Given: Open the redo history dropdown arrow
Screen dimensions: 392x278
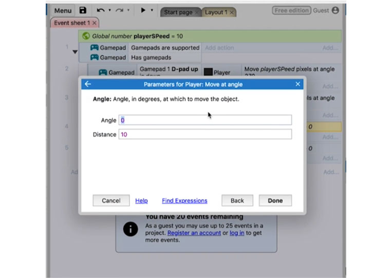Looking at the screenshot, I should [128, 10].
